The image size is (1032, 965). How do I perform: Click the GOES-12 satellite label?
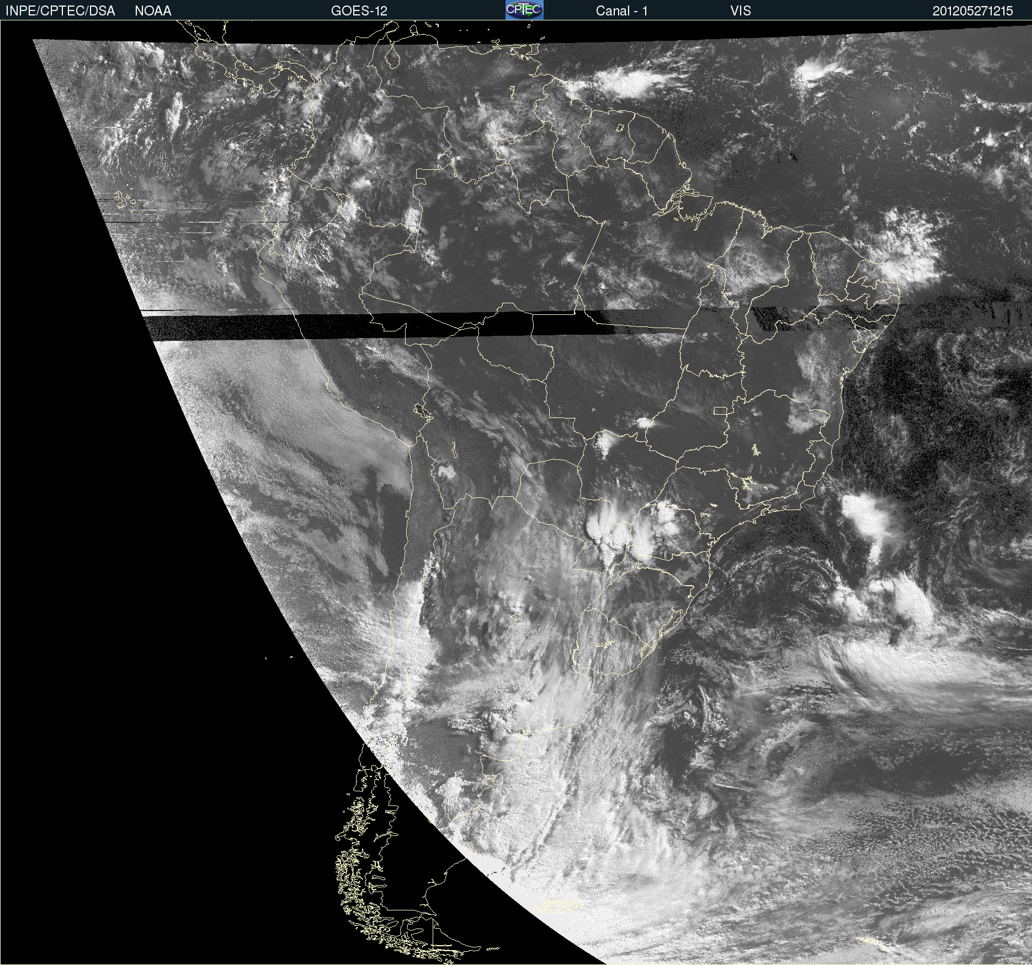[359, 11]
